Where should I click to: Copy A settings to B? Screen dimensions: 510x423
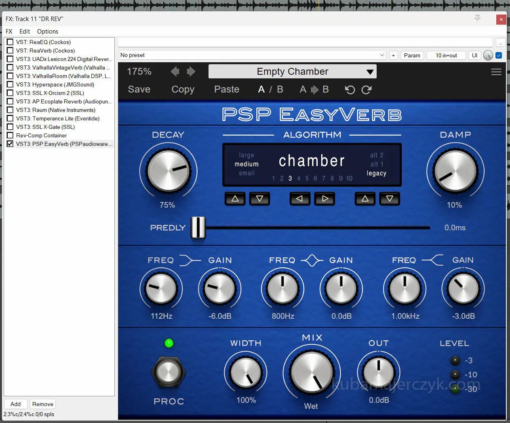tap(314, 89)
